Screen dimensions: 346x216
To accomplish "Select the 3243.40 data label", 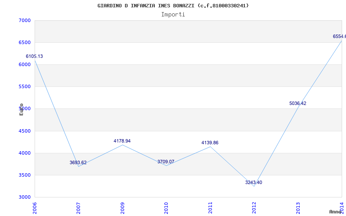I will coord(253,182).
